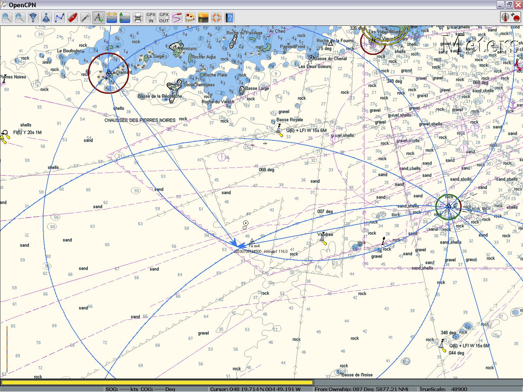Toggle auto-follow with the red boat icon
Viewport: 523px width, 392px height.
(72, 18)
